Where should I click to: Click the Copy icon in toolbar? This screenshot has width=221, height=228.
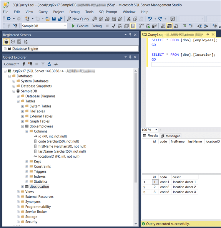(135, 19)
